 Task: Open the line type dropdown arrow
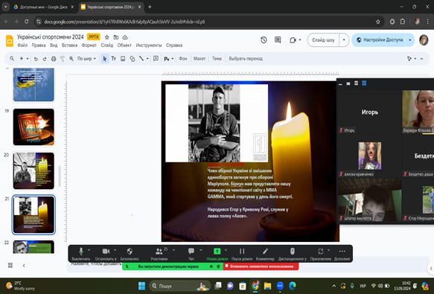[x=147, y=59]
